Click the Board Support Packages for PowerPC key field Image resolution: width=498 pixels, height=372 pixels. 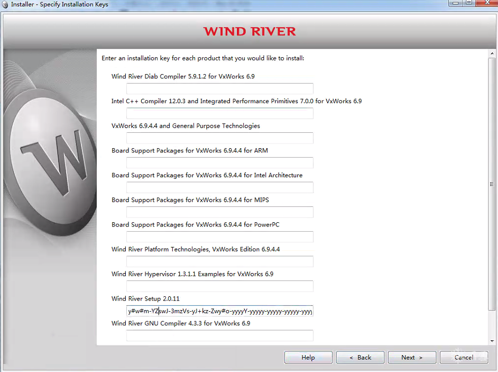click(x=220, y=237)
